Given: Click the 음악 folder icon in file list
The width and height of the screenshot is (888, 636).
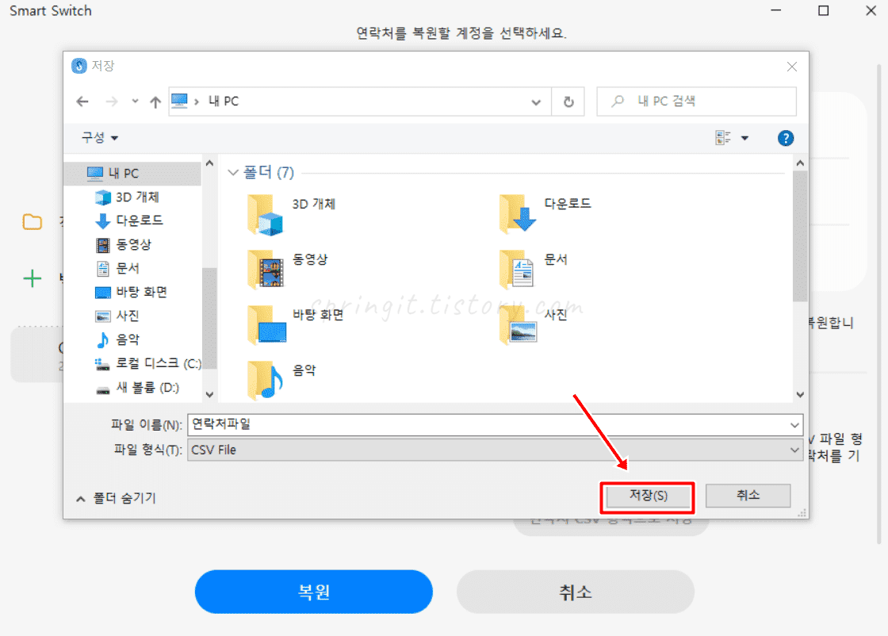Looking at the screenshot, I should (265, 380).
